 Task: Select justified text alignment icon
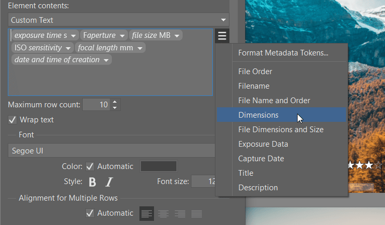197,213
